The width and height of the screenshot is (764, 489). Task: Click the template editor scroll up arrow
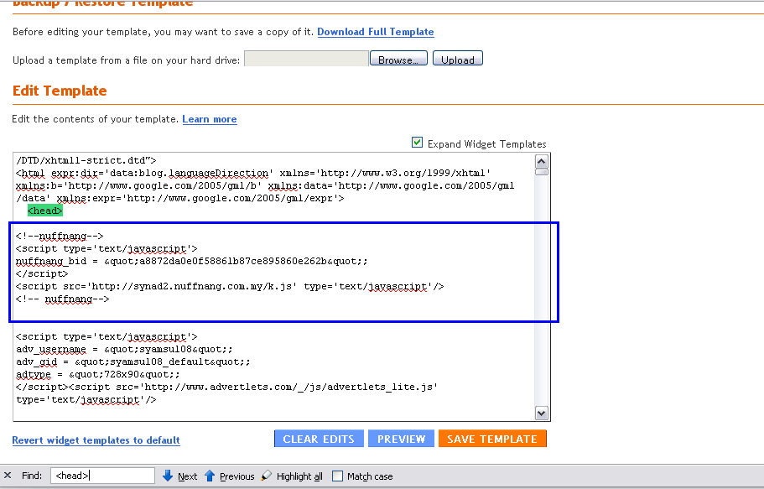[x=541, y=161]
